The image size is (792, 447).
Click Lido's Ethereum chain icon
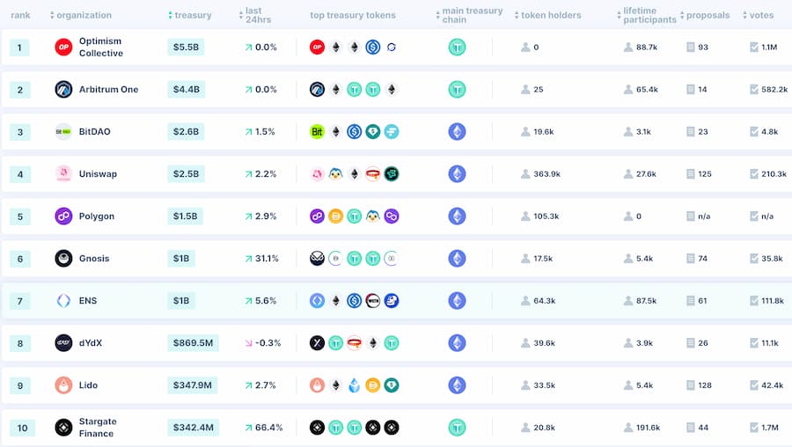(x=457, y=385)
